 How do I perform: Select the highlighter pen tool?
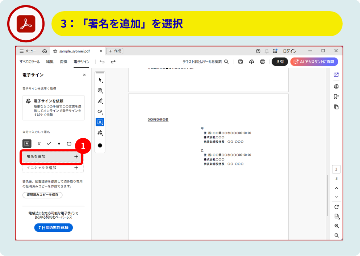[x=100, y=101]
